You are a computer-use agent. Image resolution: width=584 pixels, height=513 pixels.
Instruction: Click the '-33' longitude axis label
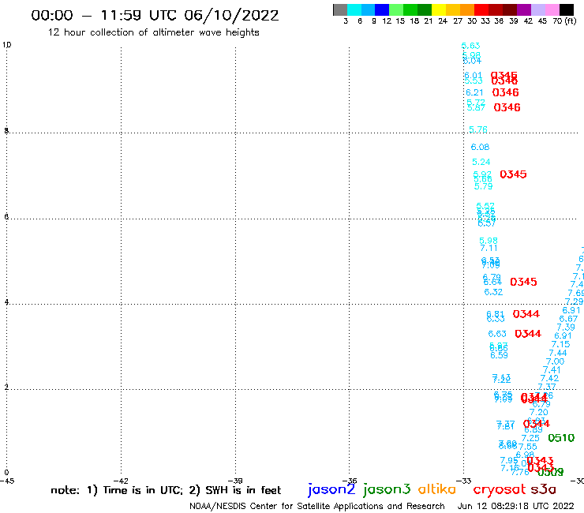[464, 481]
